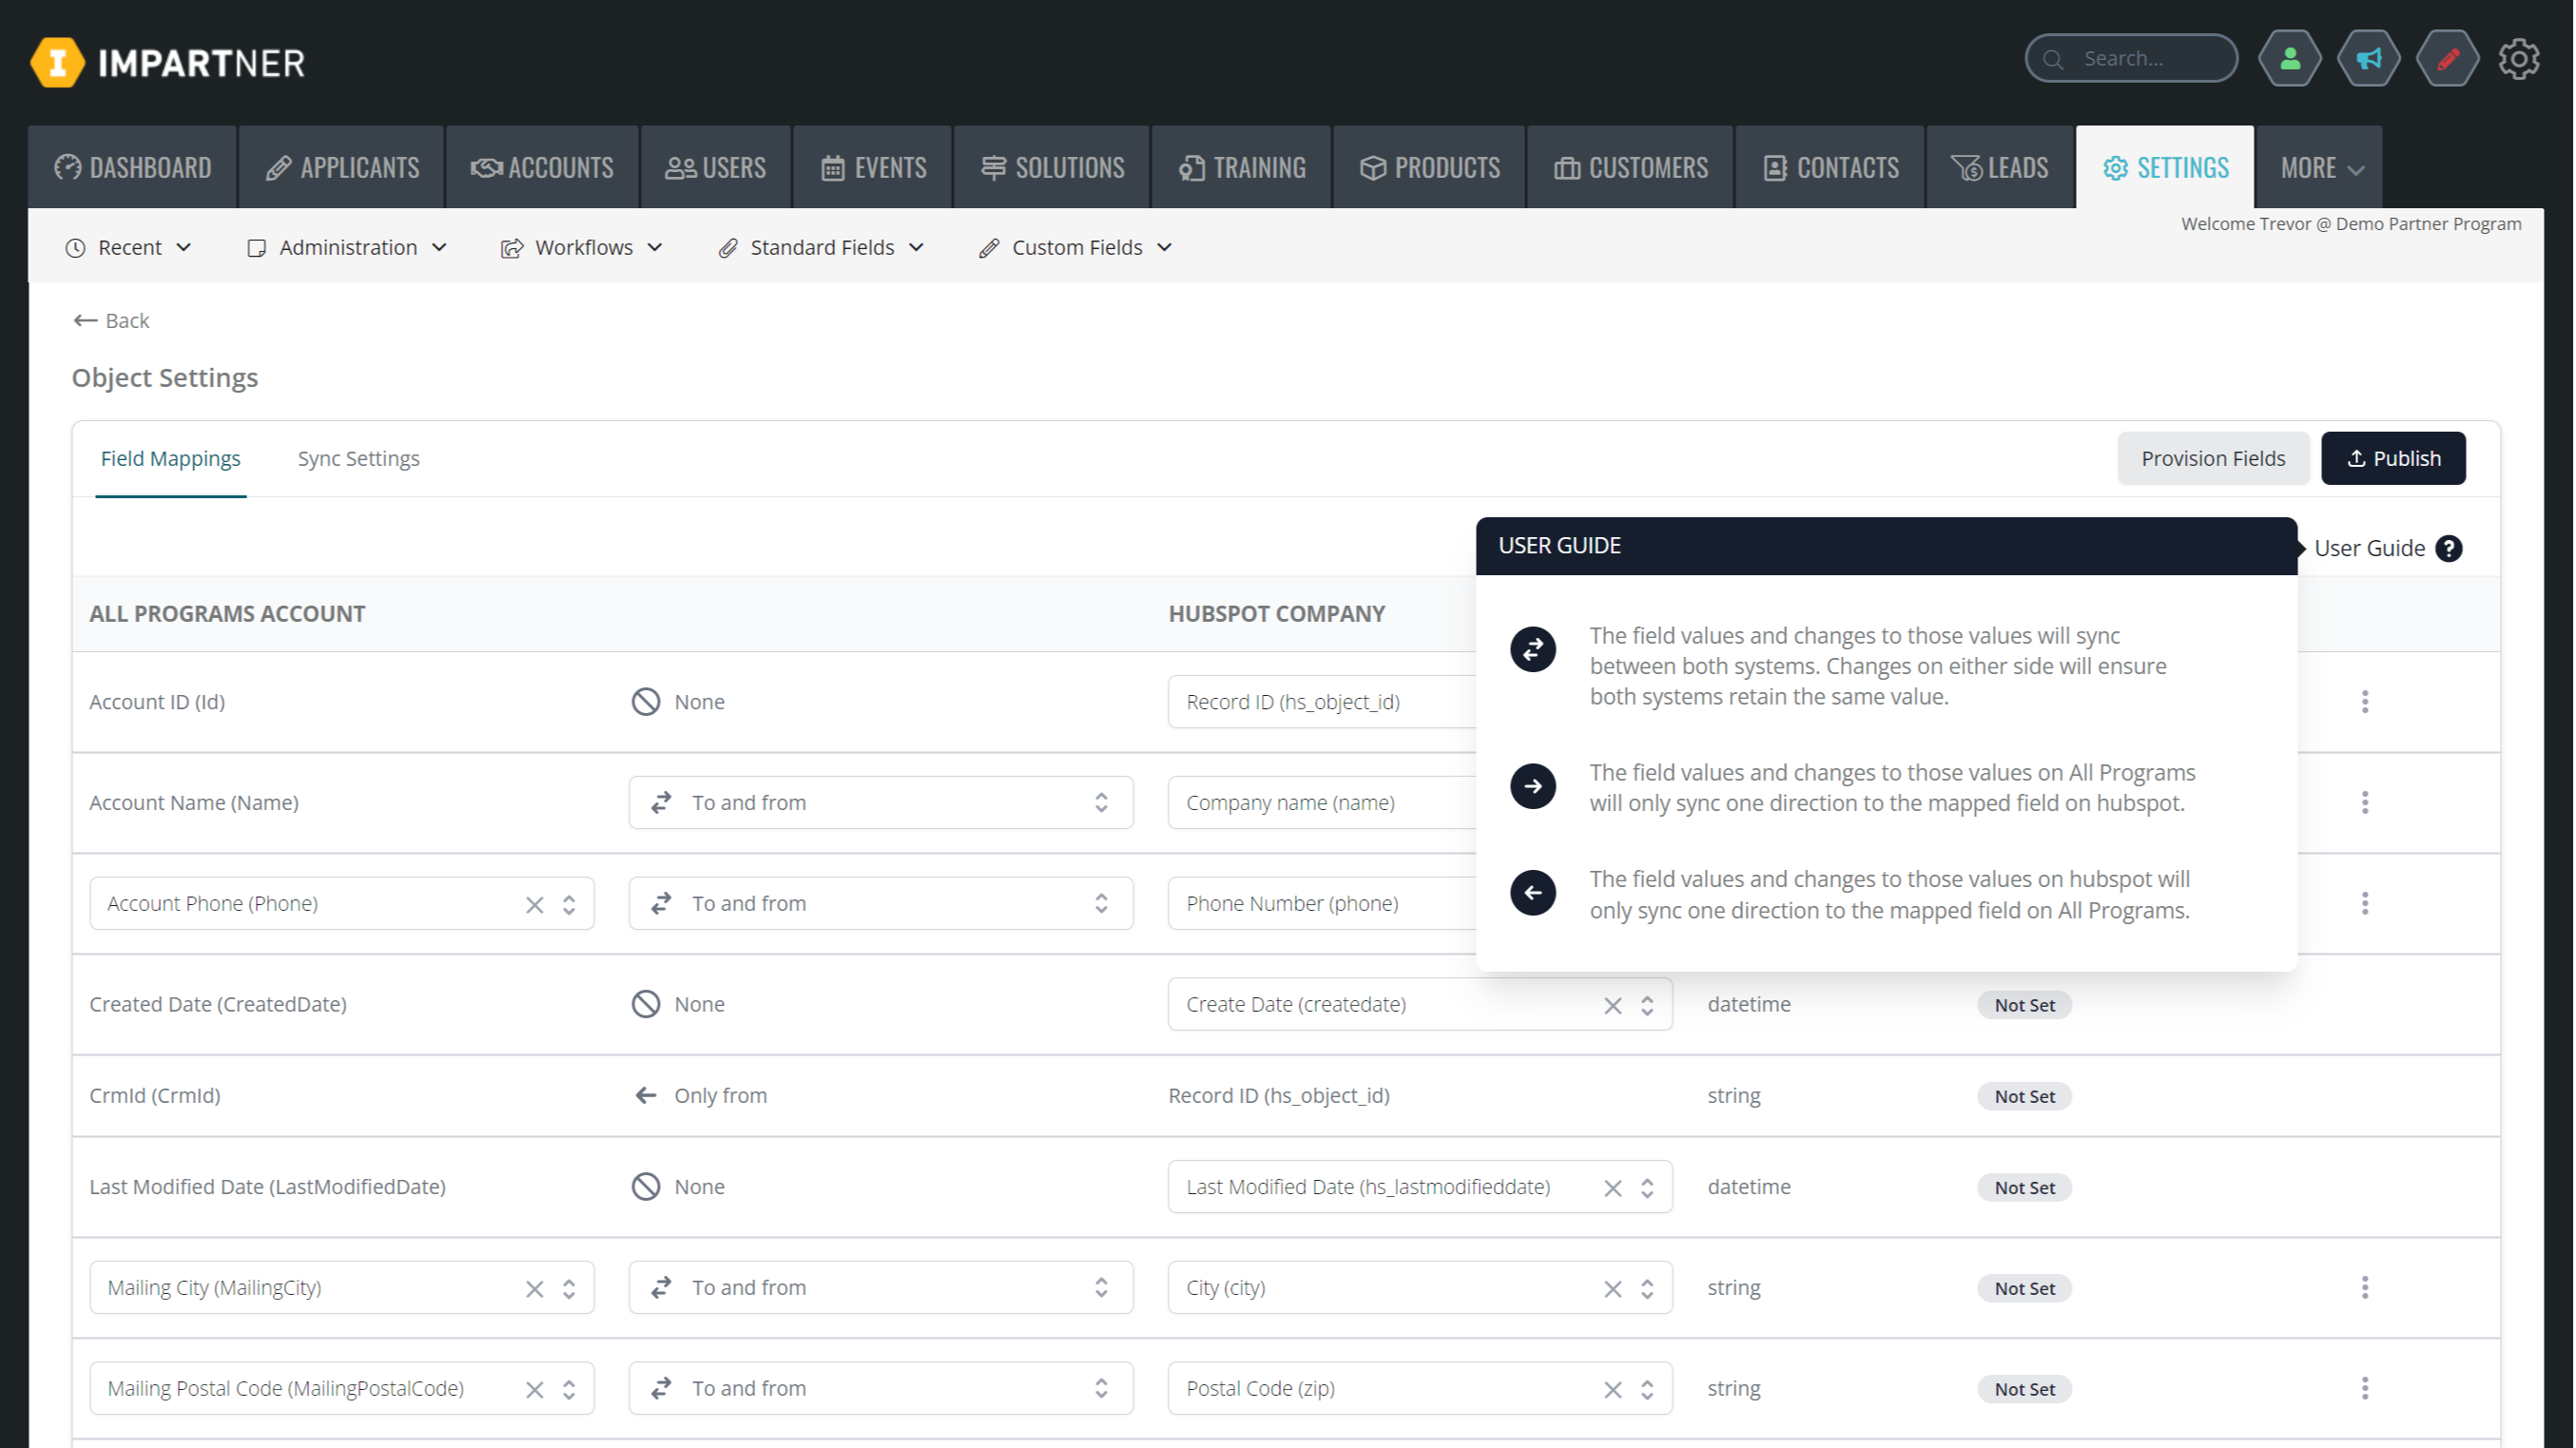The image size is (2576, 1448).
Task: Click the Impartner logo icon
Action: point(58,62)
